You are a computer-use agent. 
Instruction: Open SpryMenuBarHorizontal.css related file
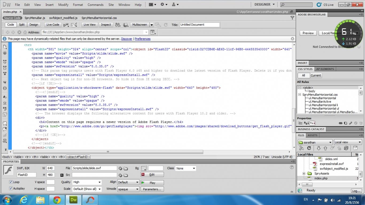(99, 18)
